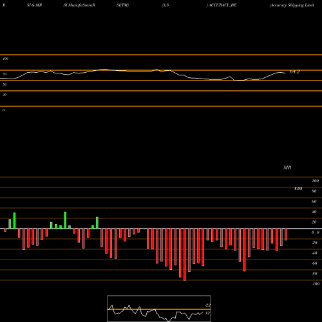This screenshot has width=322, height=322.
Task: Click the "80" label on the MR axis
Action: [x=314, y=191]
